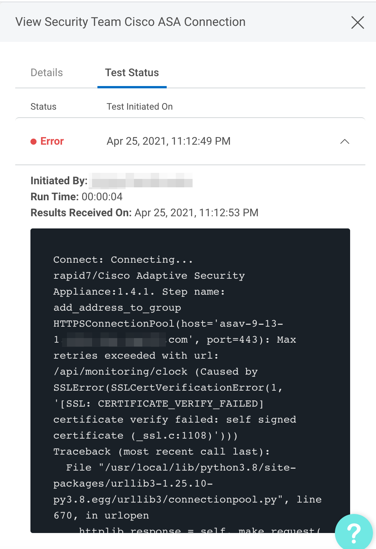Click the Traceback line in the log
The width and height of the screenshot is (376, 549).
tap(161, 452)
